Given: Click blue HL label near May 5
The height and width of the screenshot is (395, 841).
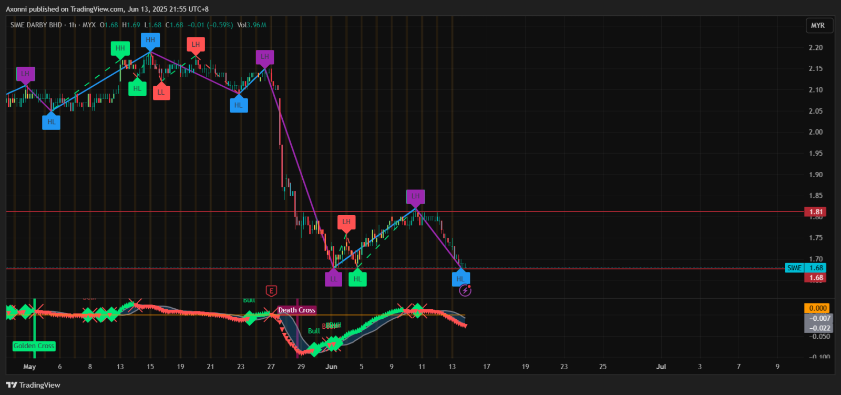Looking at the screenshot, I should pos(52,122).
